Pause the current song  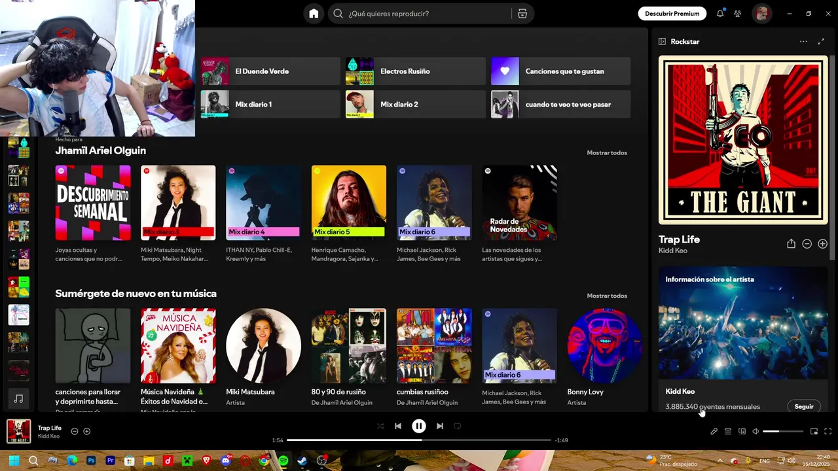[418, 426]
